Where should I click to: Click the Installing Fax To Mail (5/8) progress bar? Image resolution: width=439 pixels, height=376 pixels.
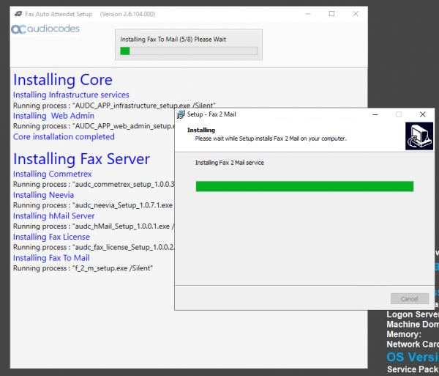click(x=189, y=51)
